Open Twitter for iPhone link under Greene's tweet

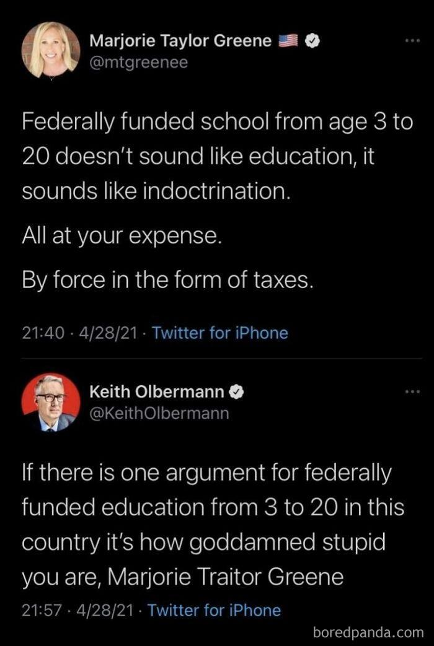(220, 333)
